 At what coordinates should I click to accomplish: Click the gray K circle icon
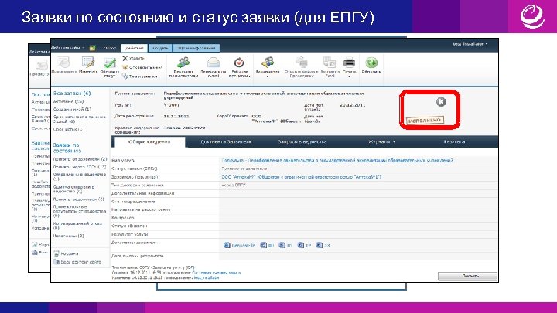pyautogui.click(x=441, y=102)
